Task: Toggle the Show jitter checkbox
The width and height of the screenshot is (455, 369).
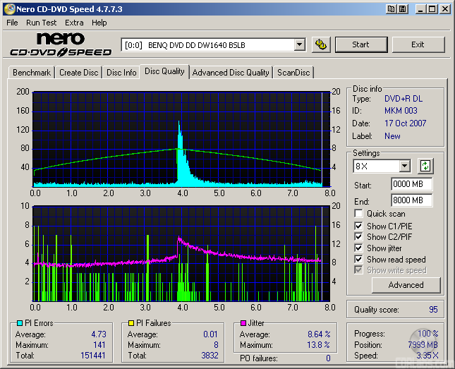Action: pyautogui.click(x=359, y=248)
